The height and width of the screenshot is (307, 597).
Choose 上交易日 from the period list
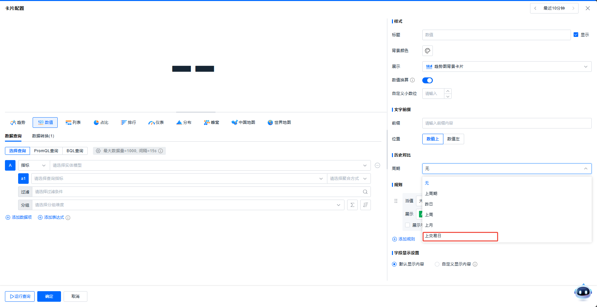tap(460, 236)
